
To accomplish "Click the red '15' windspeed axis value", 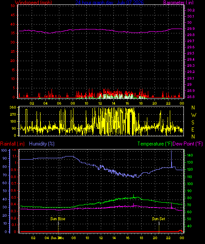I will tap(13, 70).
